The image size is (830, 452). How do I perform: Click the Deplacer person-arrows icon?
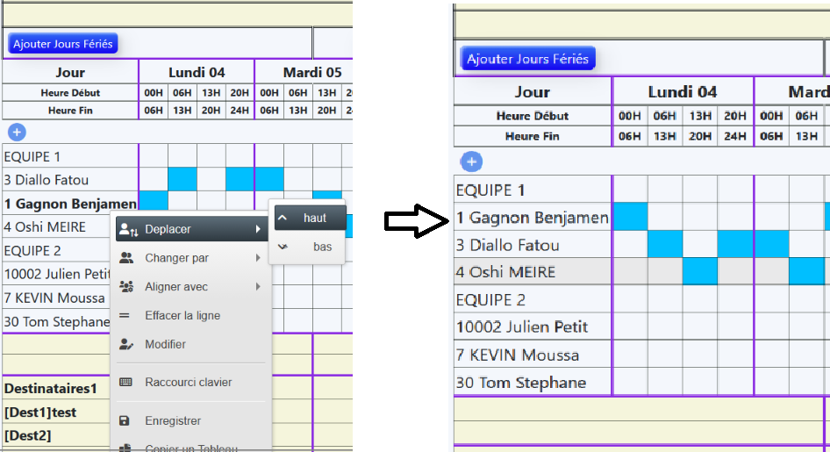[x=129, y=229]
